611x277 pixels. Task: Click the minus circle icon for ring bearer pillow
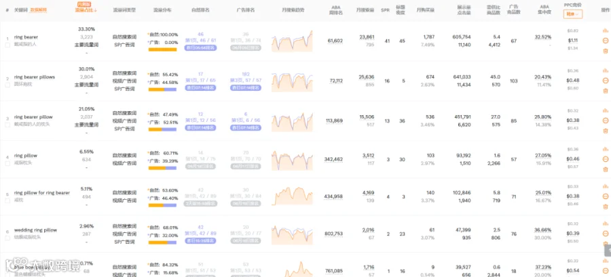[x=605, y=121]
